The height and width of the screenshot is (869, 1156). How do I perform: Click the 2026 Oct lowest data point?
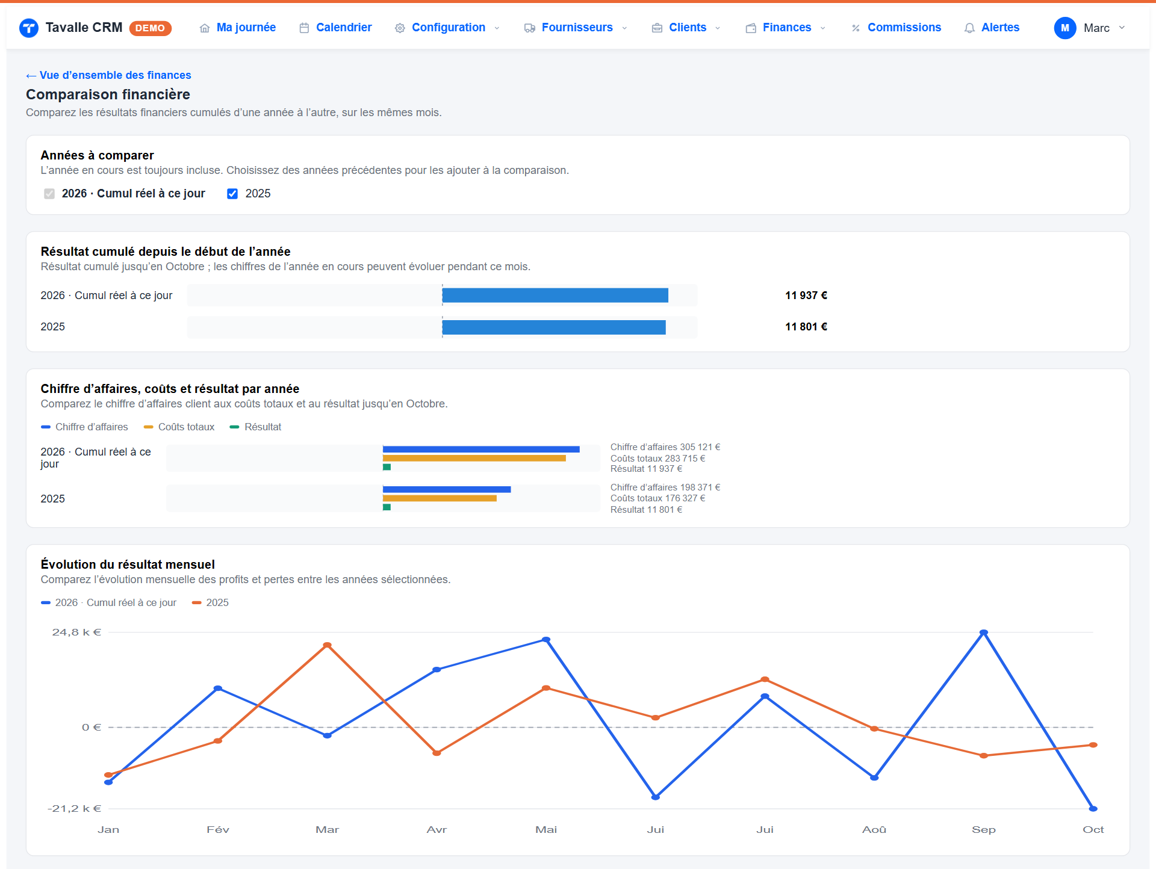pos(1093,809)
